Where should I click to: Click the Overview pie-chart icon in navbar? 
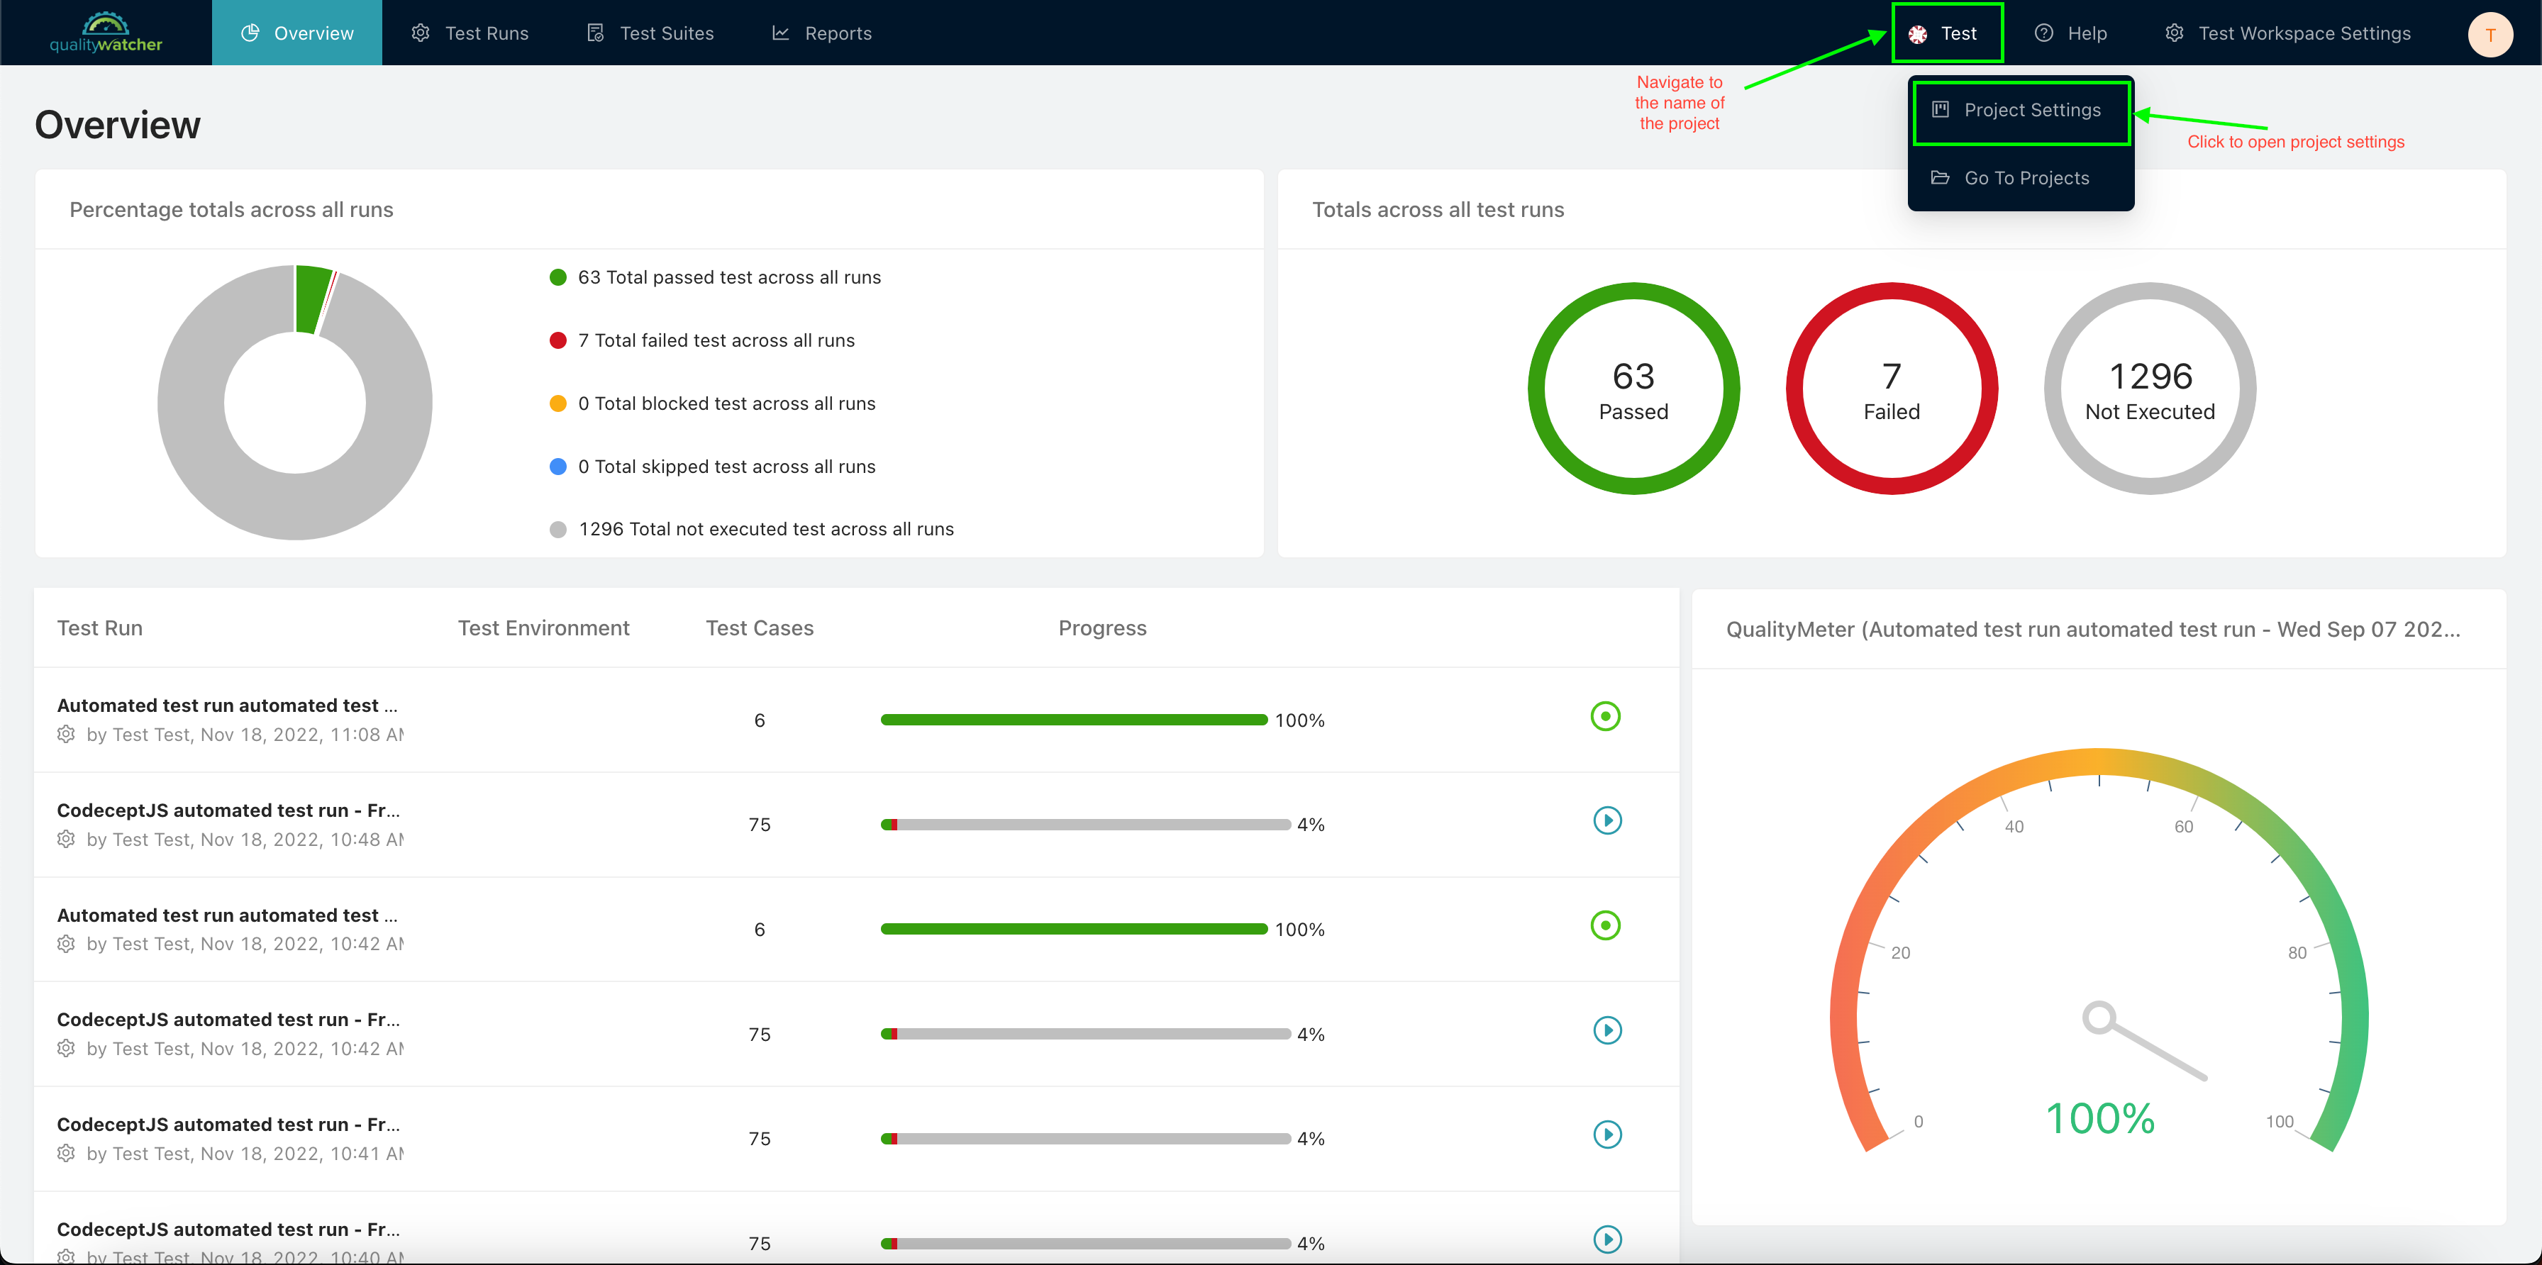tap(250, 33)
